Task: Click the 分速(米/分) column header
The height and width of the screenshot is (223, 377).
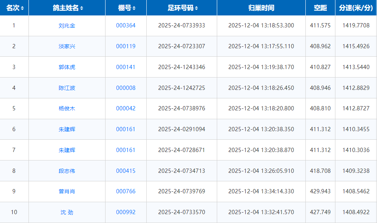Action: coord(356,8)
